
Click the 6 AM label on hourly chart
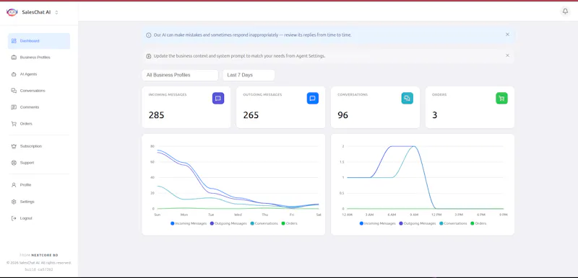(392, 215)
